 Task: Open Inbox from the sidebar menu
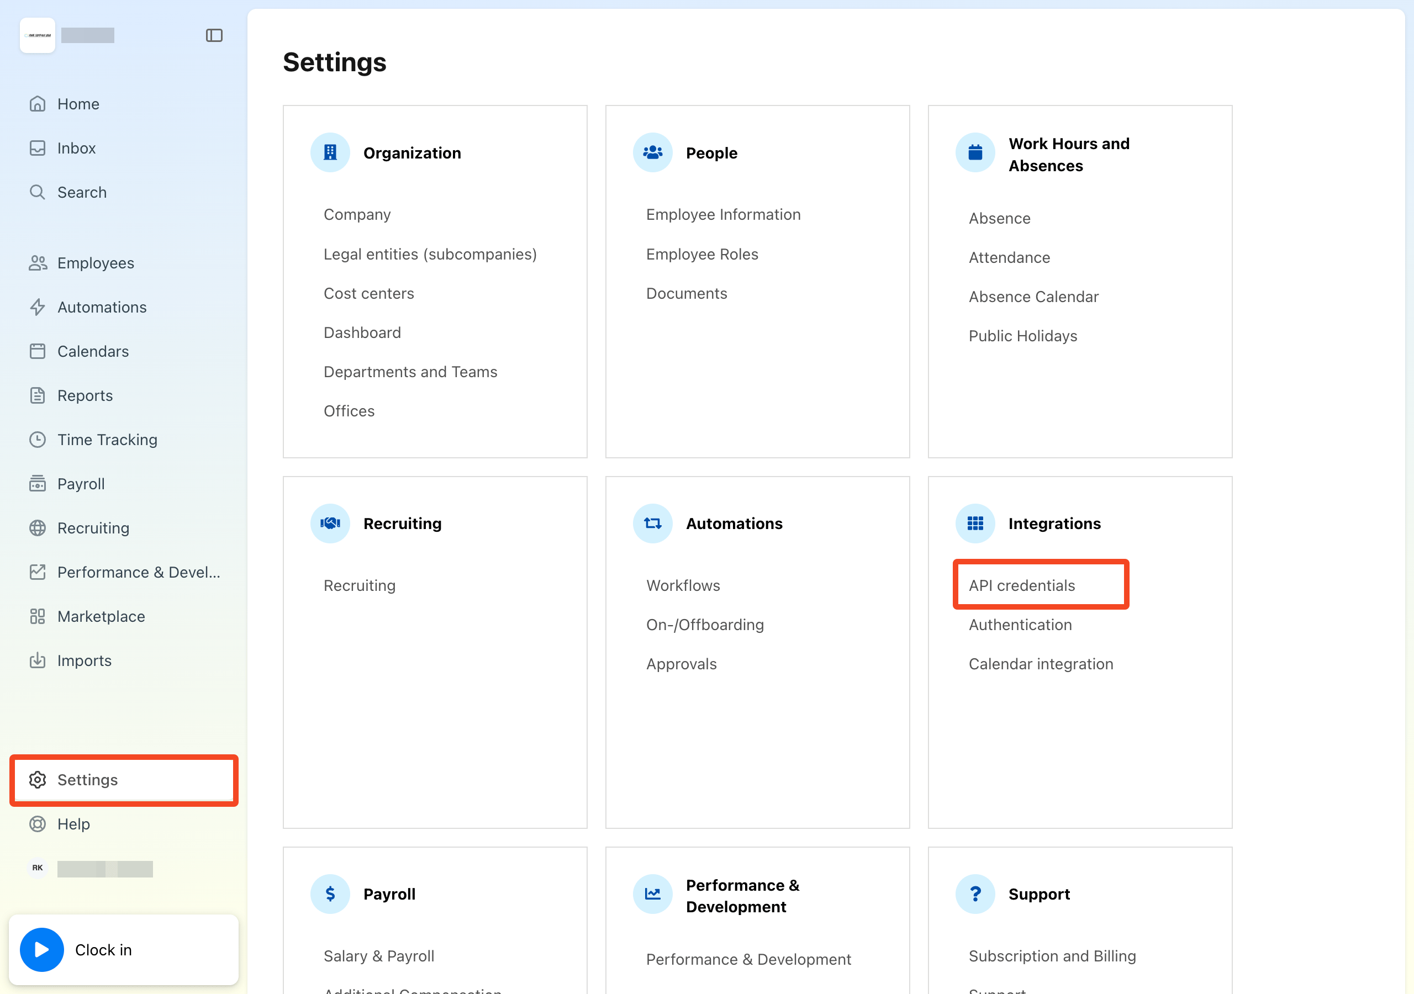tap(76, 148)
